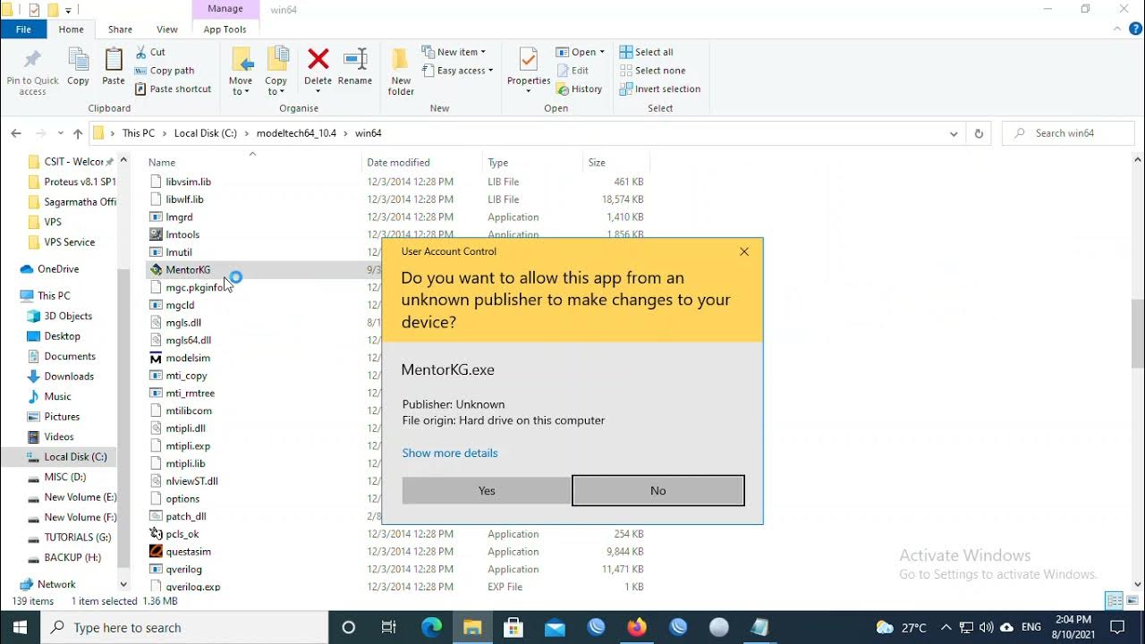Click Select none in ribbon
Image resolution: width=1145 pixels, height=644 pixels.
tap(653, 71)
